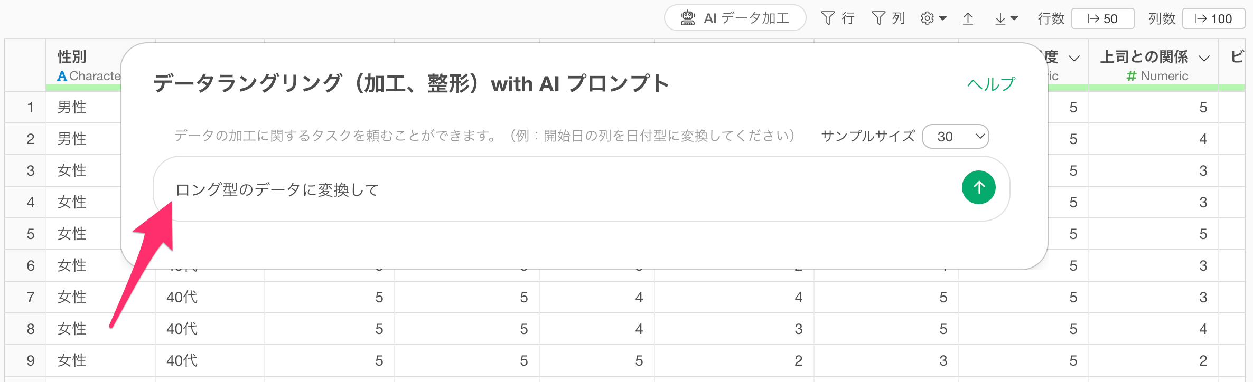Open the download arrow dropdown
This screenshot has height=382, width=1253.
(1006, 18)
